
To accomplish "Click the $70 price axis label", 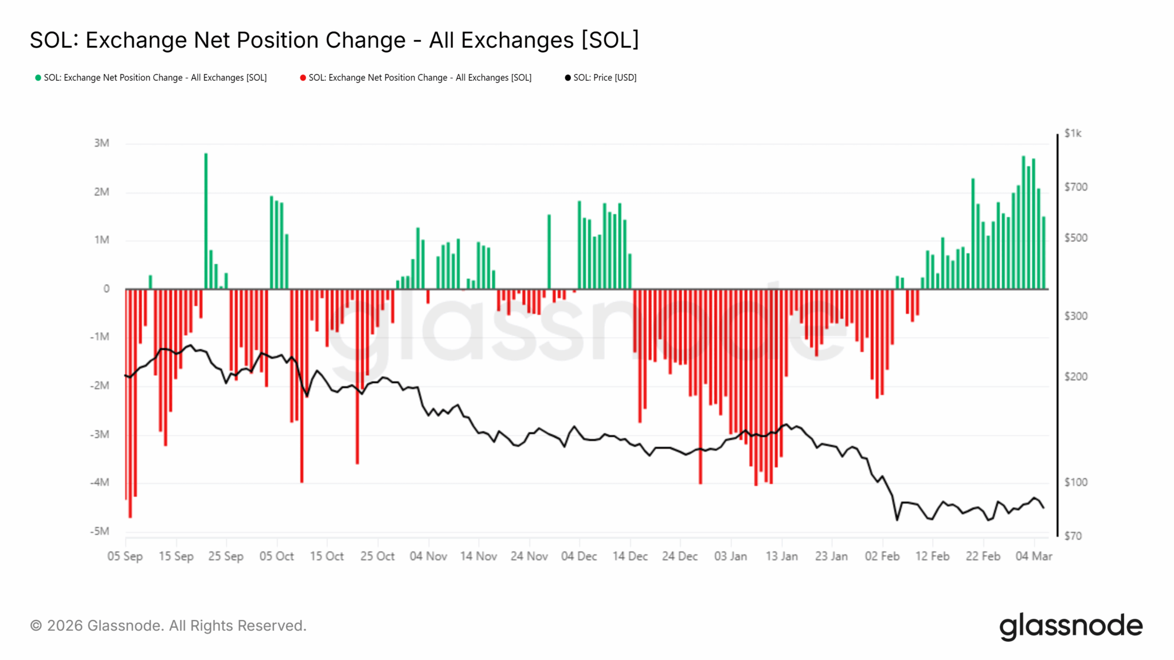I will click(x=1073, y=536).
